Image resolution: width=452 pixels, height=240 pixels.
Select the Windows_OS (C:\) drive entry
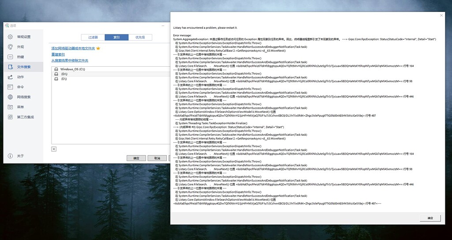(73, 69)
